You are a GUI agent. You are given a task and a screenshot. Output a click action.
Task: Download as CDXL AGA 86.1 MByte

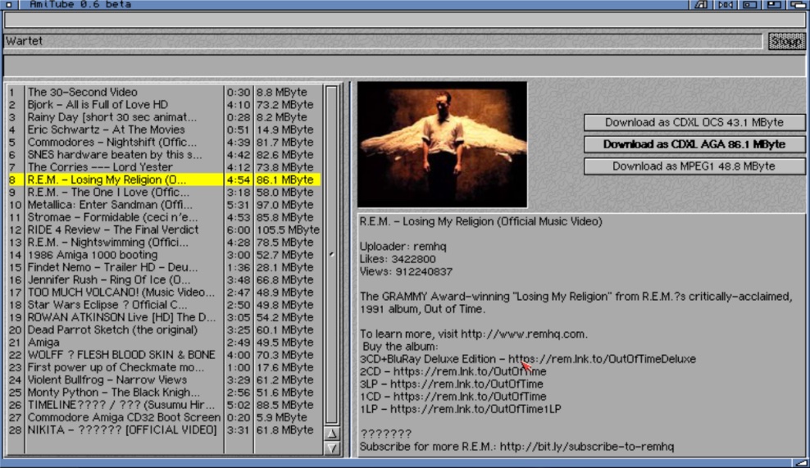click(694, 144)
